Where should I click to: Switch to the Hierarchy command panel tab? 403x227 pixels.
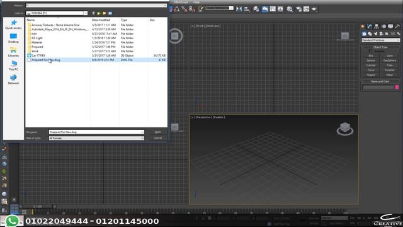click(x=377, y=26)
